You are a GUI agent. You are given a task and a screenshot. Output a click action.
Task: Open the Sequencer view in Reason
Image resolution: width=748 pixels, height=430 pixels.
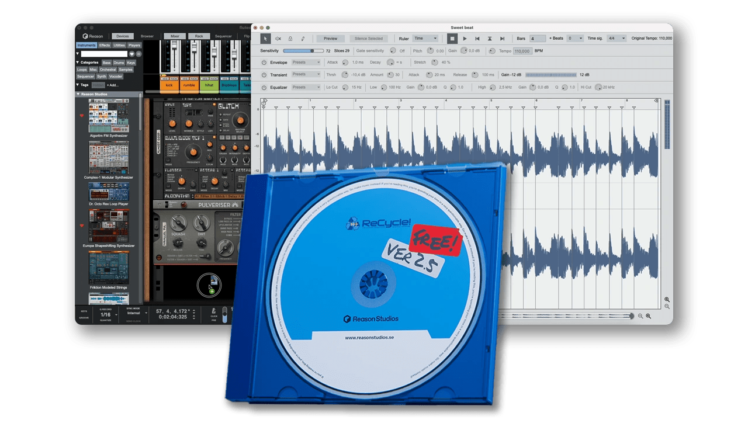(x=223, y=36)
